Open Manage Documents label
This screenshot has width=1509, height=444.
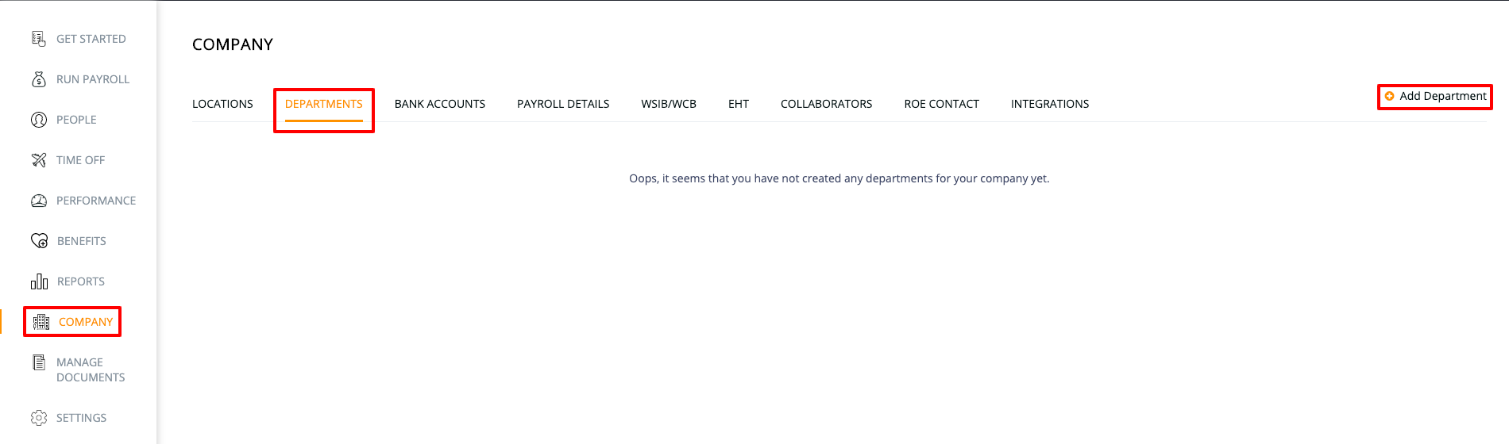coord(91,369)
